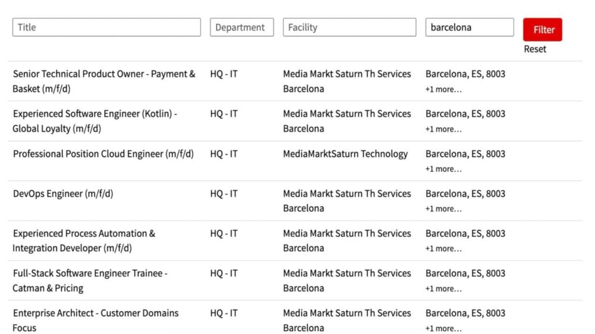Click facility text in Process Automation Developer row
Screen dimensions: 595x334
(347, 241)
